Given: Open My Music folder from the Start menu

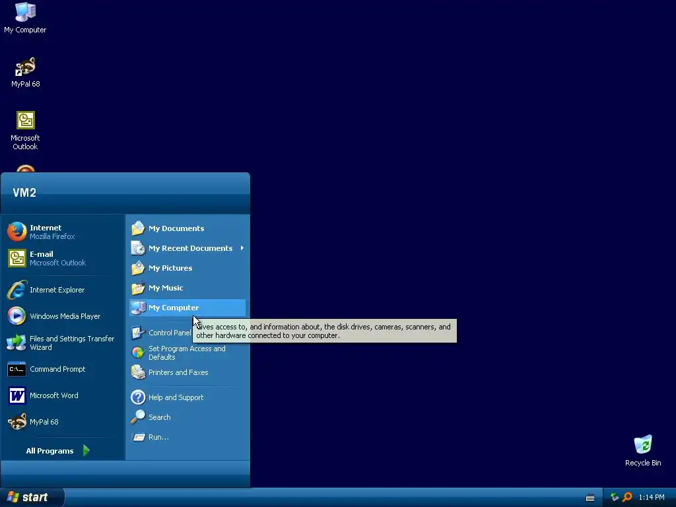Looking at the screenshot, I should click(x=187, y=288).
